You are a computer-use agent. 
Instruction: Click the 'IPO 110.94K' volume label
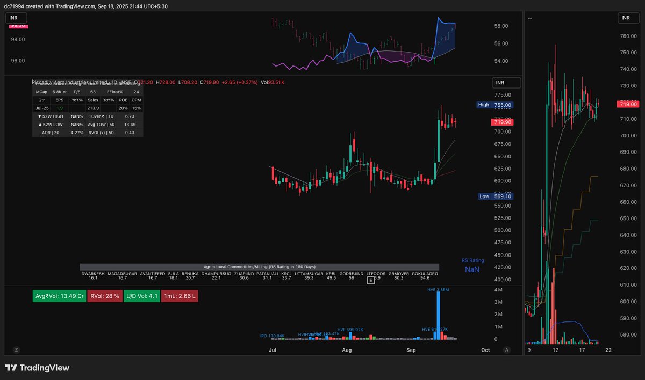[x=272, y=335]
